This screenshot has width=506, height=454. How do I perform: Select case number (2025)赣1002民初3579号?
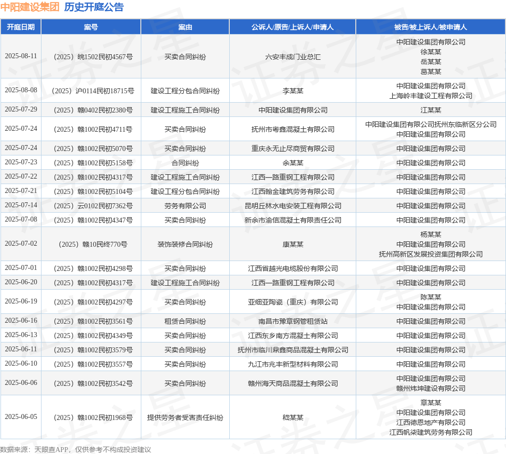point(93,350)
